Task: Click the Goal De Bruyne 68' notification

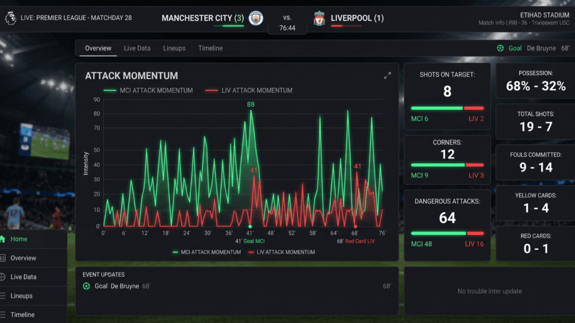Action: pyautogui.click(x=533, y=48)
